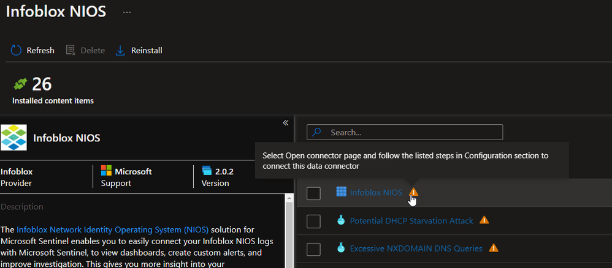Image resolution: width=612 pixels, height=268 pixels.
Task: Focus the Search content items field
Action: [405, 132]
